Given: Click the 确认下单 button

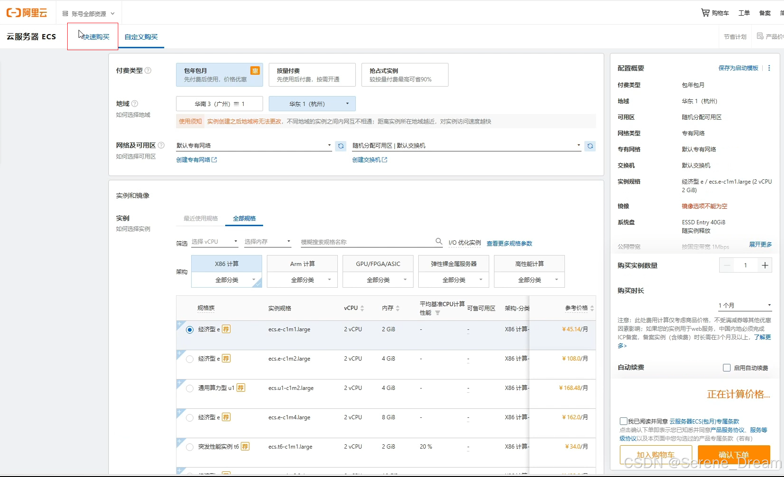Looking at the screenshot, I should coord(734,455).
